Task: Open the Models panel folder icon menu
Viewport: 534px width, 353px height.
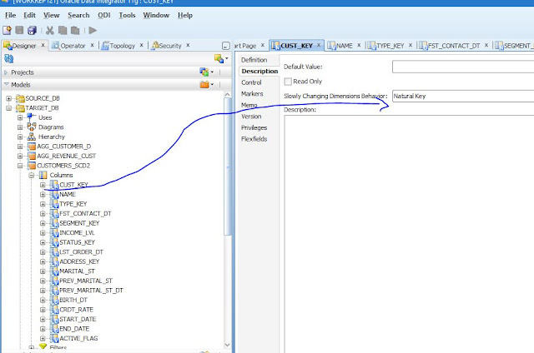Action: tap(206, 85)
